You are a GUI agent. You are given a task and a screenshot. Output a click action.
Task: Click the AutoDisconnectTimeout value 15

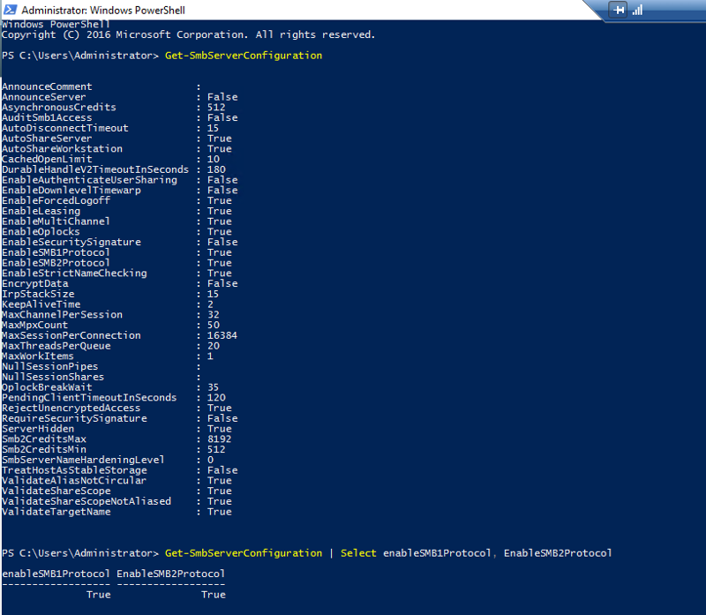(x=212, y=128)
